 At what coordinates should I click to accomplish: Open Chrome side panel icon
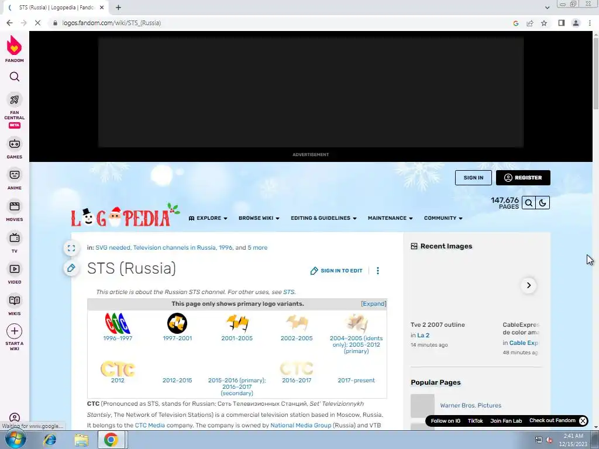click(561, 23)
